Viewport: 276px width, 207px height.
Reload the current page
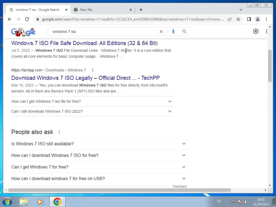point(27,19)
